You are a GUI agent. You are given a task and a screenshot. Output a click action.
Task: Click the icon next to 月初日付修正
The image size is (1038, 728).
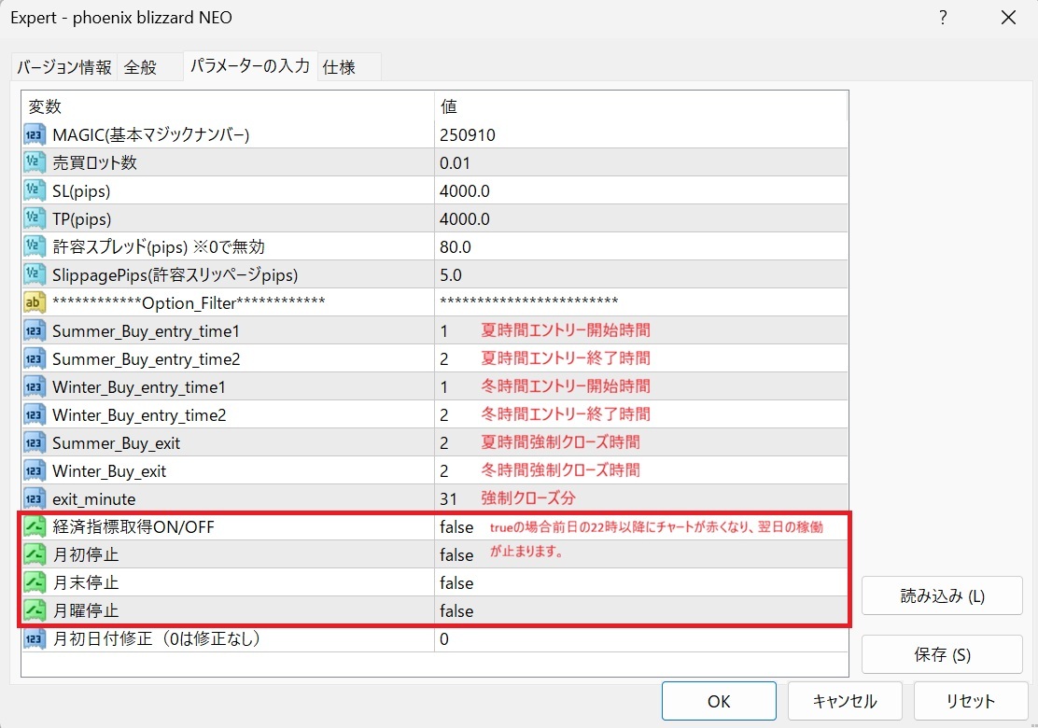(x=35, y=639)
